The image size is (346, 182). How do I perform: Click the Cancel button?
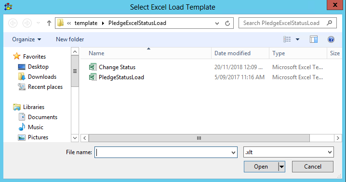click(x=313, y=167)
